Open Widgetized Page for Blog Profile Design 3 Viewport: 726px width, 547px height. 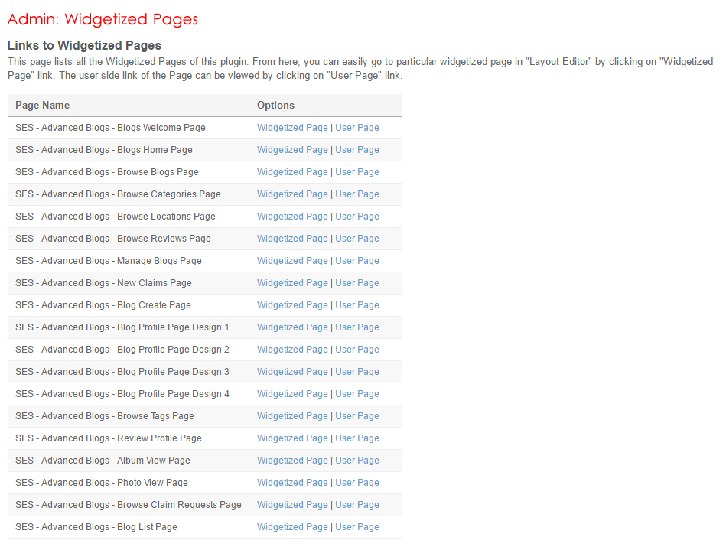(x=292, y=372)
